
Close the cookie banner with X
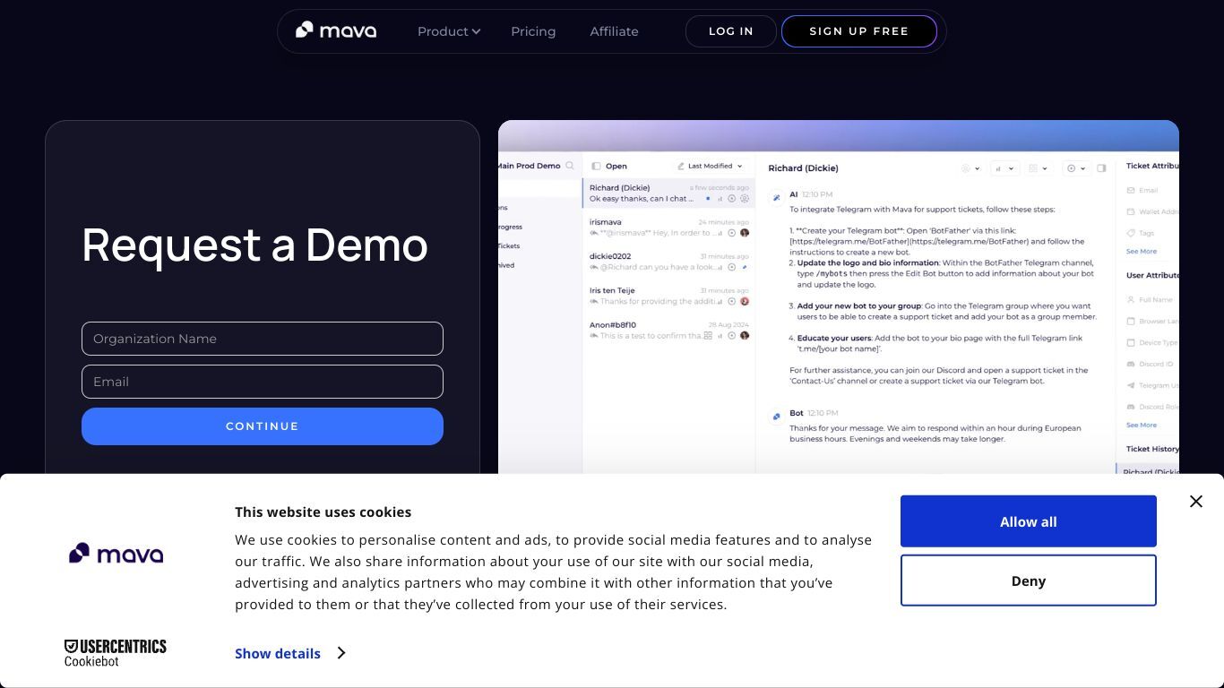pos(1195,502)
